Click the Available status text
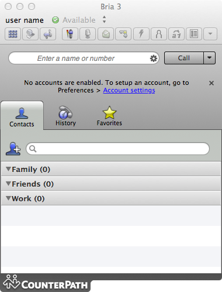 [79, 20]
